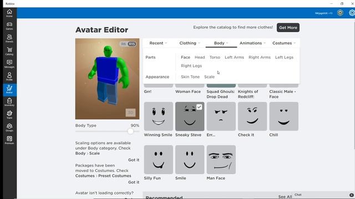
Task: Open the Premium sidebar icon
Action: click(9, 140)
